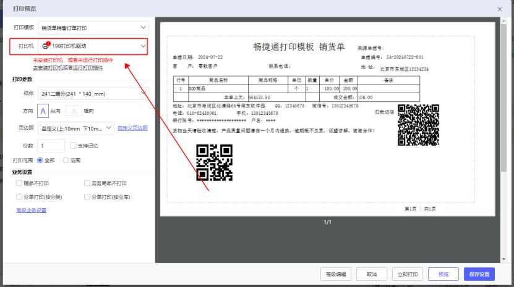Choose 范围 print range radio button
Image resolution: width=514 pixels, height=287 pixels.
point(66,160)
